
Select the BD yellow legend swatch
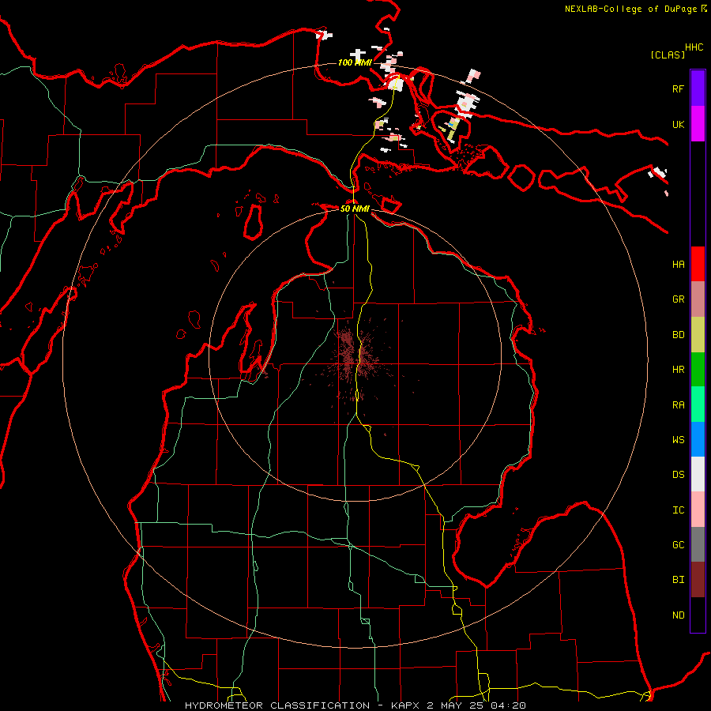coord(698,335)
